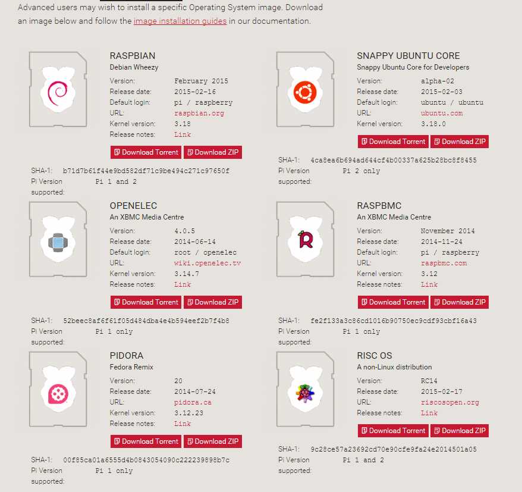
Task: Click the OpenELEC SD card logo icon
Action: coord(58,239)
